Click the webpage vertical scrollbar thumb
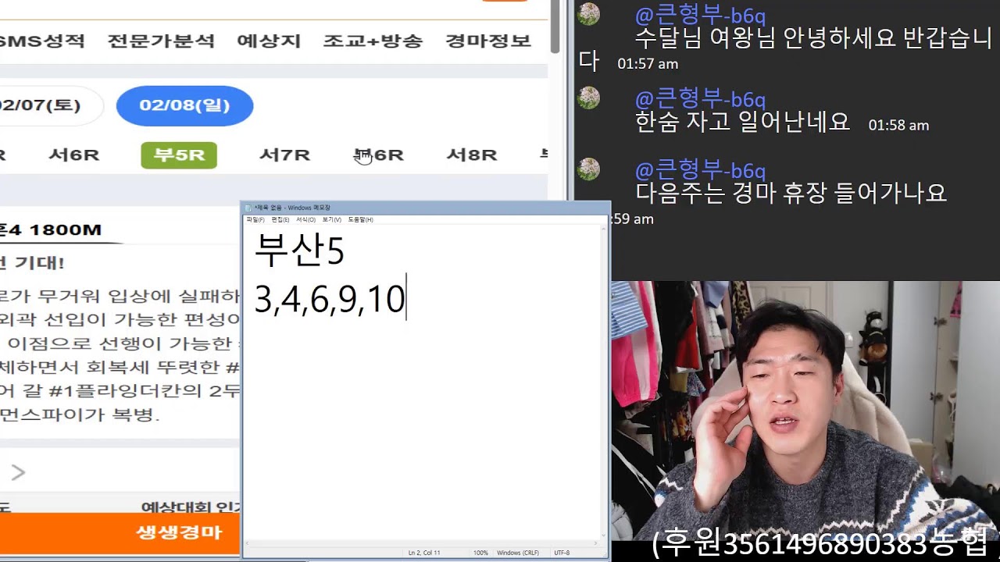The image size is (1000, 562). click(x=555, y=27)
